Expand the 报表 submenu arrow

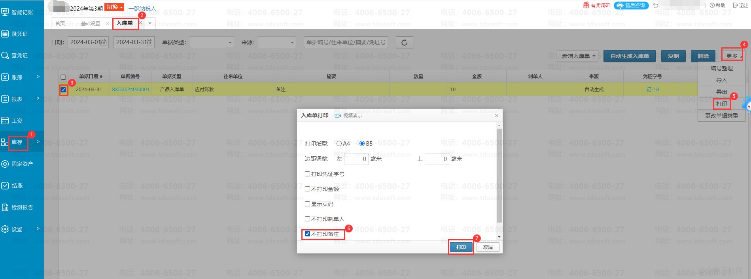coord(38,98)
